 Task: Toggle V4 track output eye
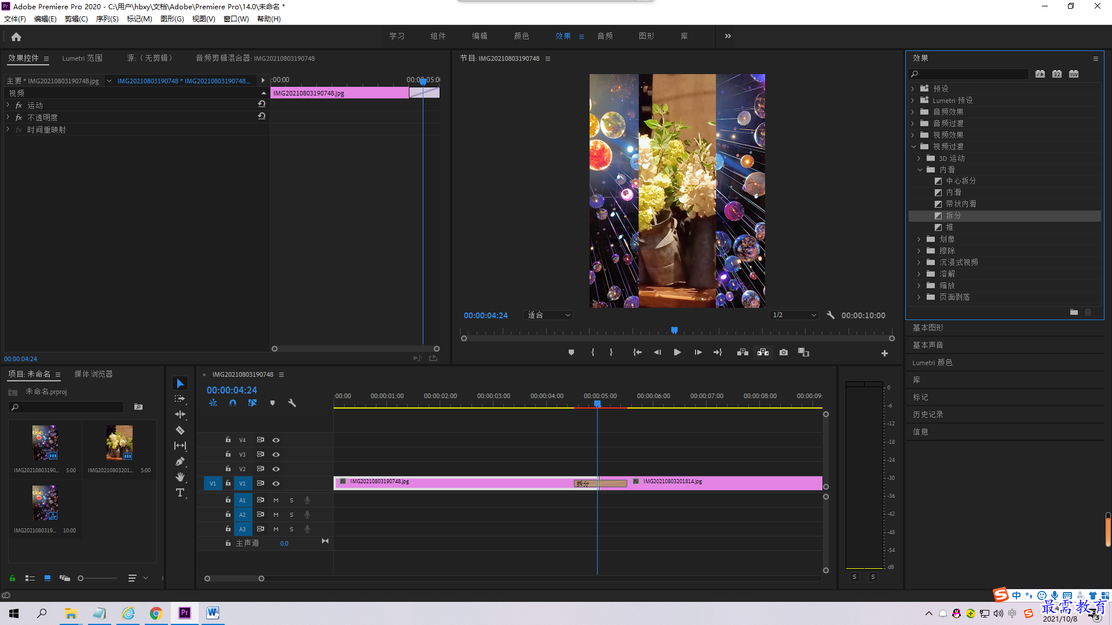pos(276,440)
